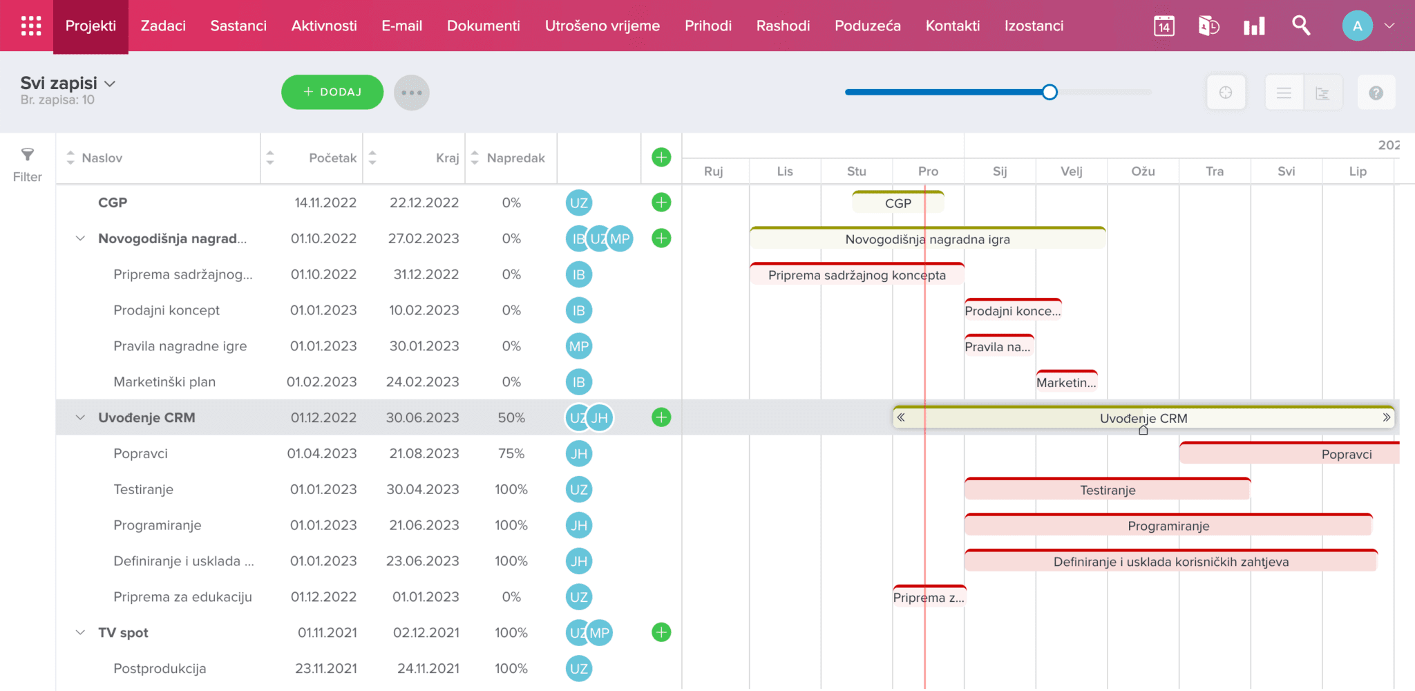
Task: Open the Rashodi tab
Action: 783,26
